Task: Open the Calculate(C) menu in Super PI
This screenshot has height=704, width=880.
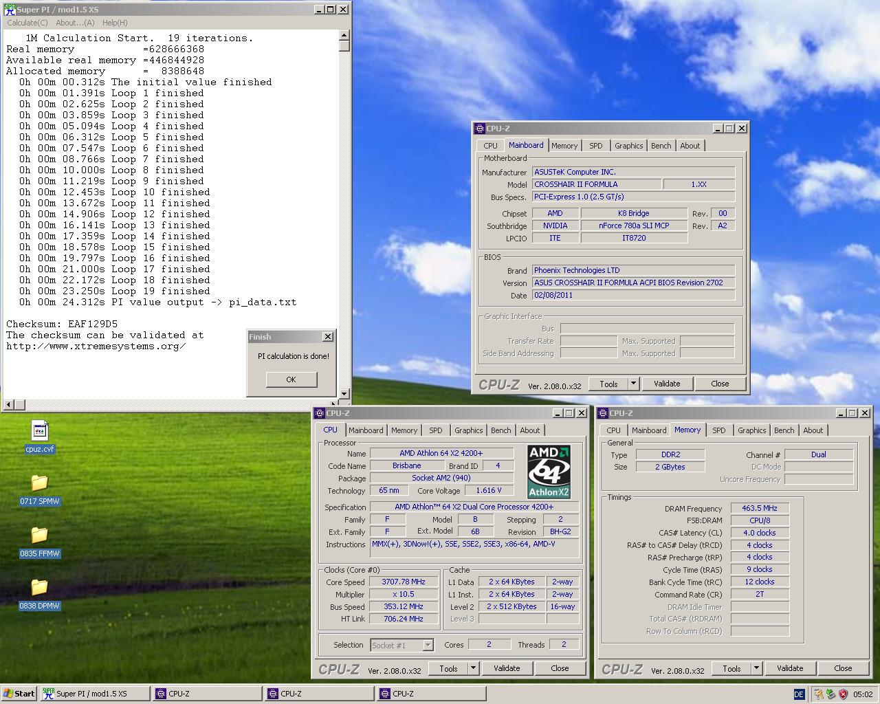Action: click(x=27, y=23)
